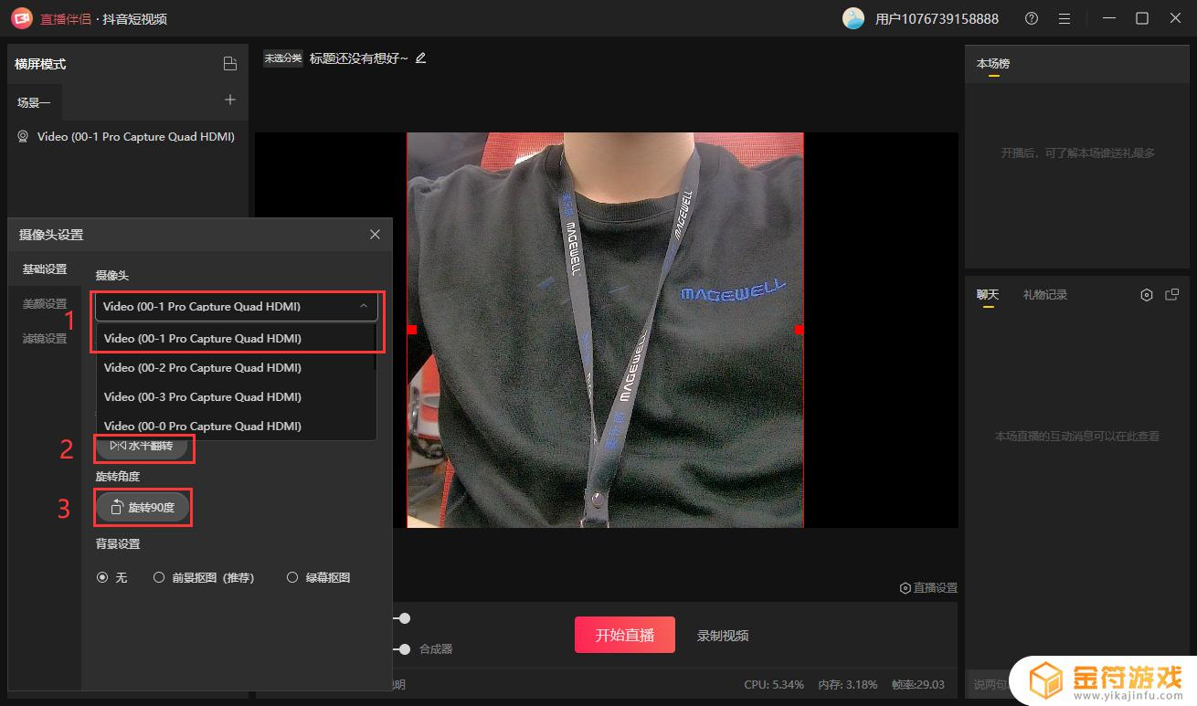The image size is (1197, 706).
Task: Click the 帧率:29.03 status
Action: point(917,684)
